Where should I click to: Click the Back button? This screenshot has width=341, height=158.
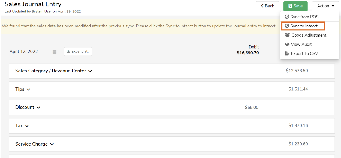[267, 6]
